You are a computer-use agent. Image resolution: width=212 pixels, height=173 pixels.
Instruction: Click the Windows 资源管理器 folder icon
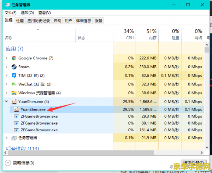click(14, 93)
